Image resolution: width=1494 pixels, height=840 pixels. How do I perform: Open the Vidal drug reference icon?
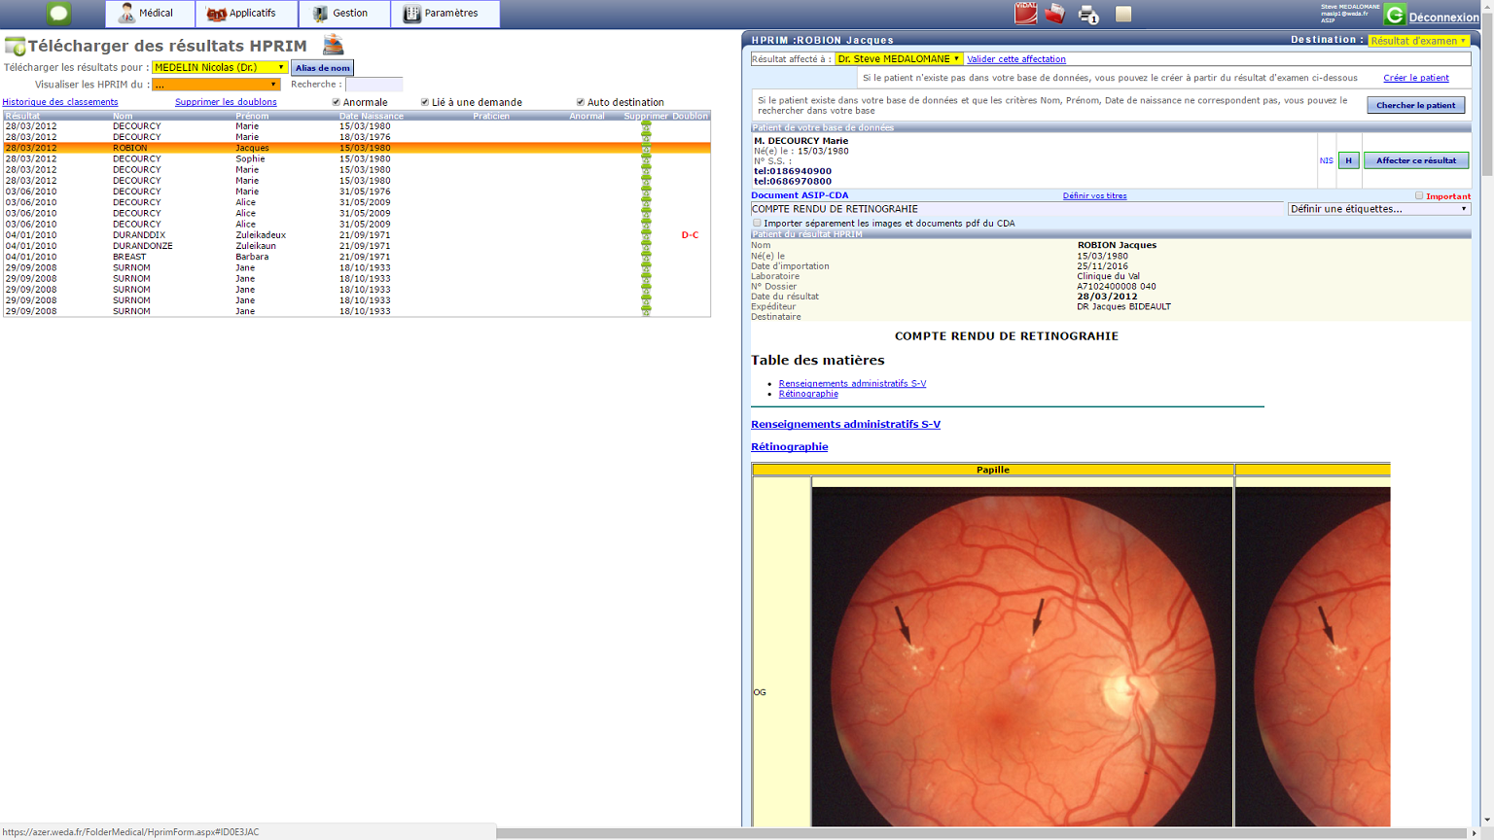click(x=1025, y=14)
